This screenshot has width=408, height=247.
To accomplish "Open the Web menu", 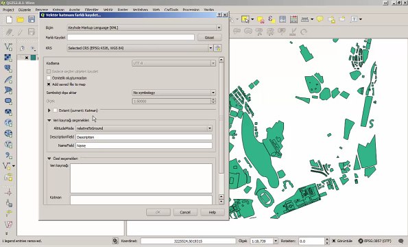I will [156, 10].
